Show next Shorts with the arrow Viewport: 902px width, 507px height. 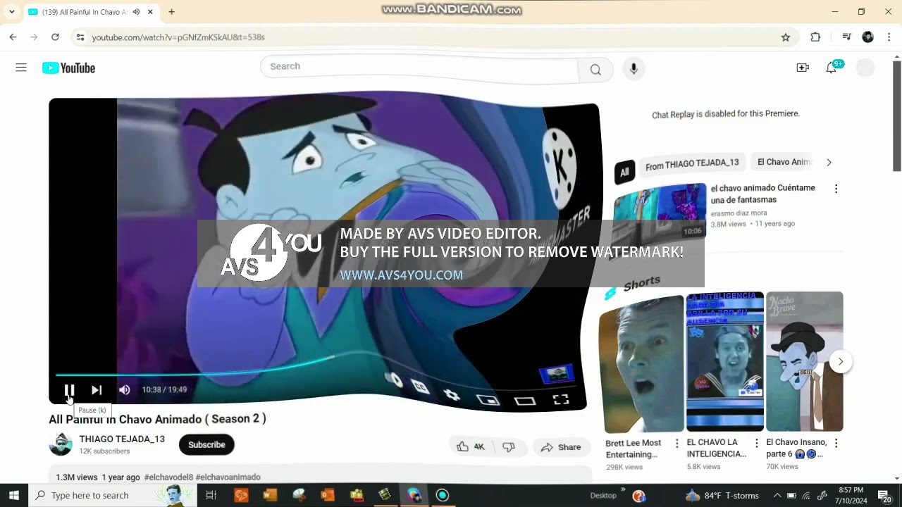tap(841, 361)
